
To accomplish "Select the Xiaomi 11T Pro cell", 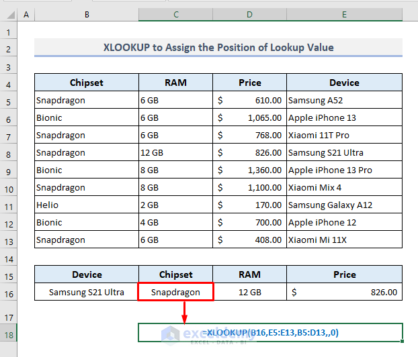I will [x=345, y=135].
